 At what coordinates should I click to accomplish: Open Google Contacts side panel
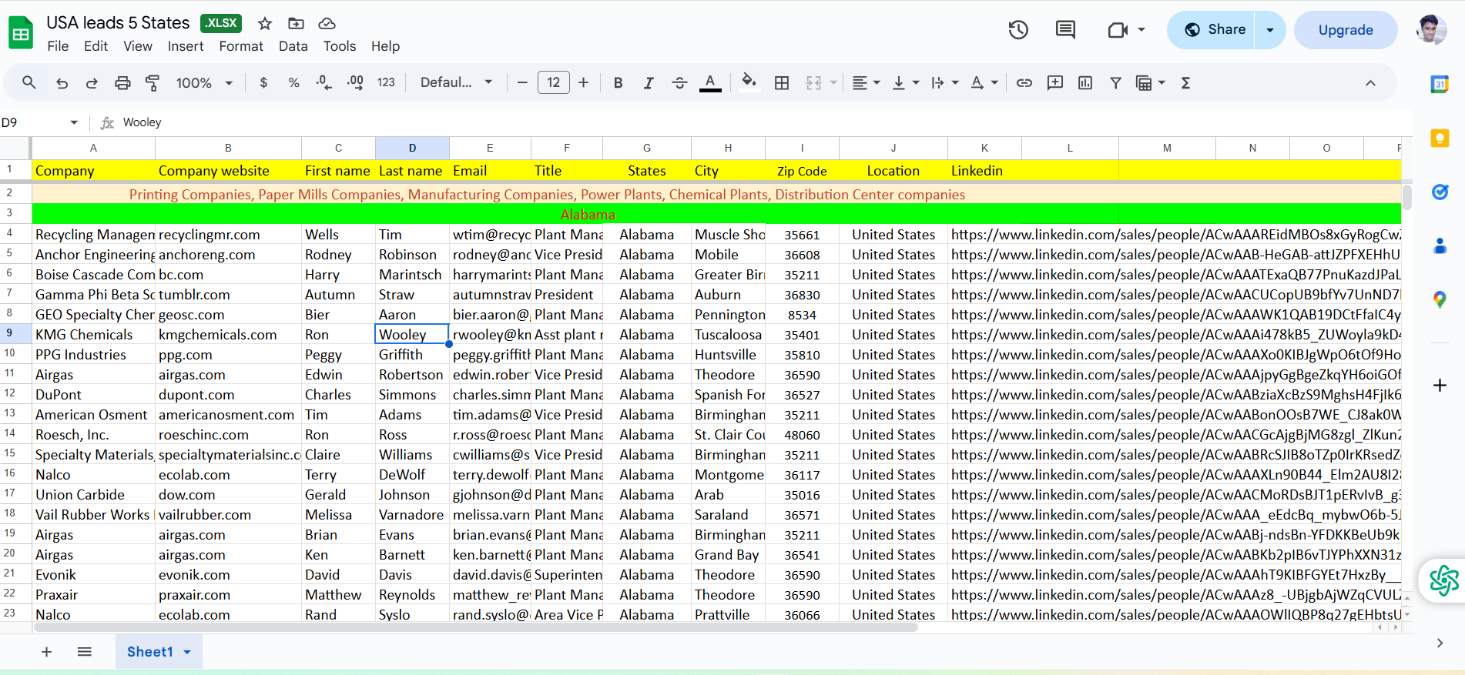coord(1440,246)
